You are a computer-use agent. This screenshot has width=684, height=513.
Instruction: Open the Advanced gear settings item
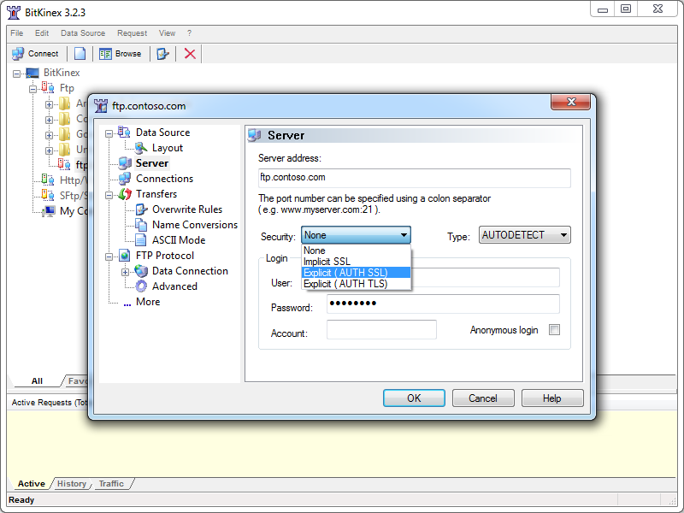point(174,286)
